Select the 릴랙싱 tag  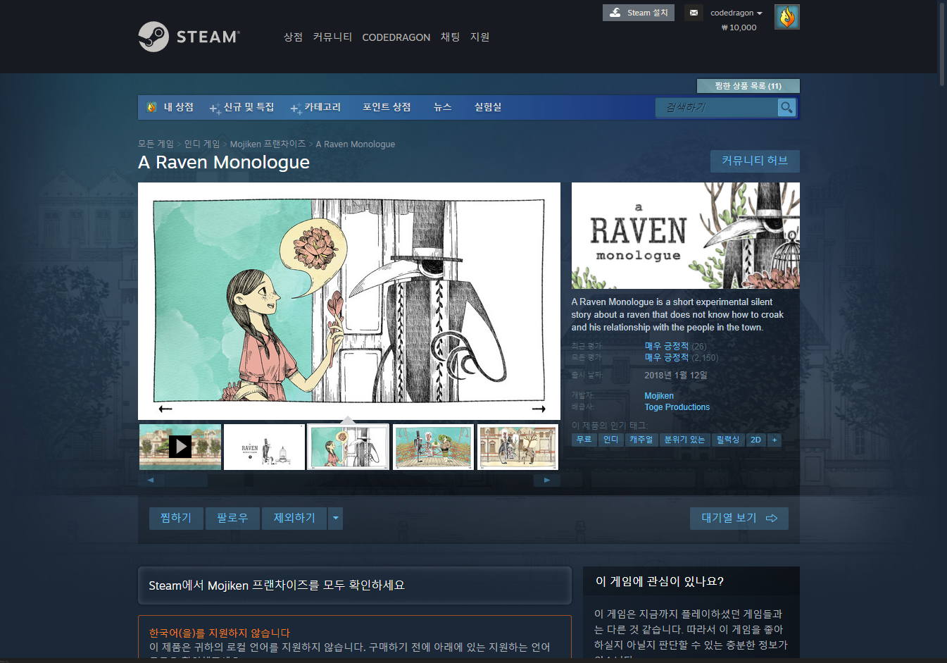click(728, 440)
